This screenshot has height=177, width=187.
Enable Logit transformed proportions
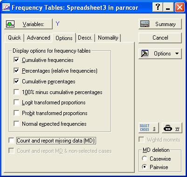pos(16,102)
